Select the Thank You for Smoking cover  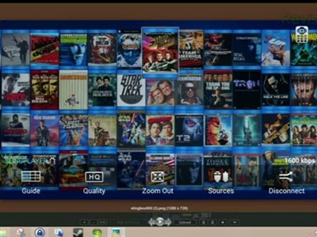tap(218, 90)
